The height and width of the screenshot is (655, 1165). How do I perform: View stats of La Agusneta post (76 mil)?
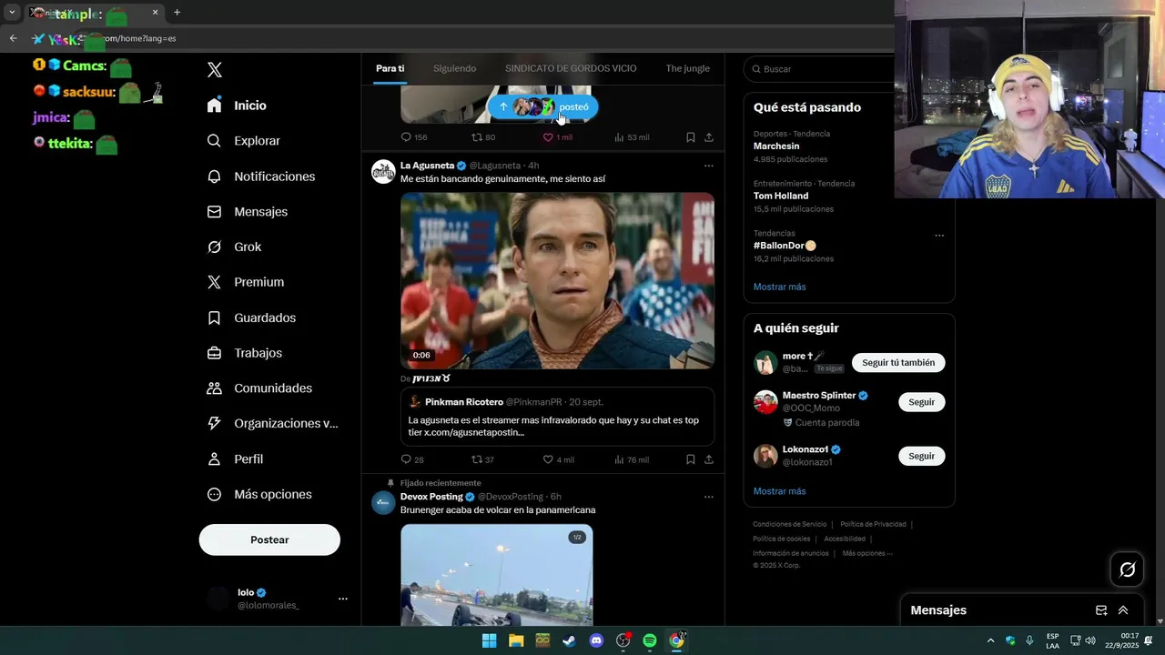632,459
